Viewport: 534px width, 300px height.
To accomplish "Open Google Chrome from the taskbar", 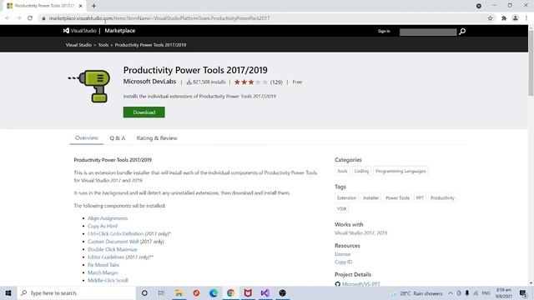I will pyautogui.click(x=231, y=292).
